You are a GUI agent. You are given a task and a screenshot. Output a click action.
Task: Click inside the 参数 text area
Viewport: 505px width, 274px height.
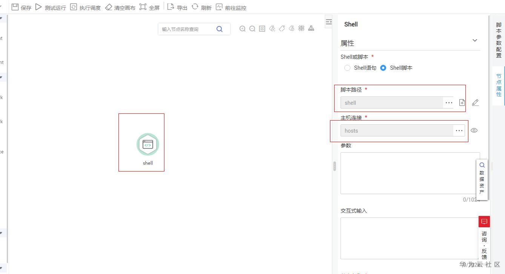tap(410, 173)
